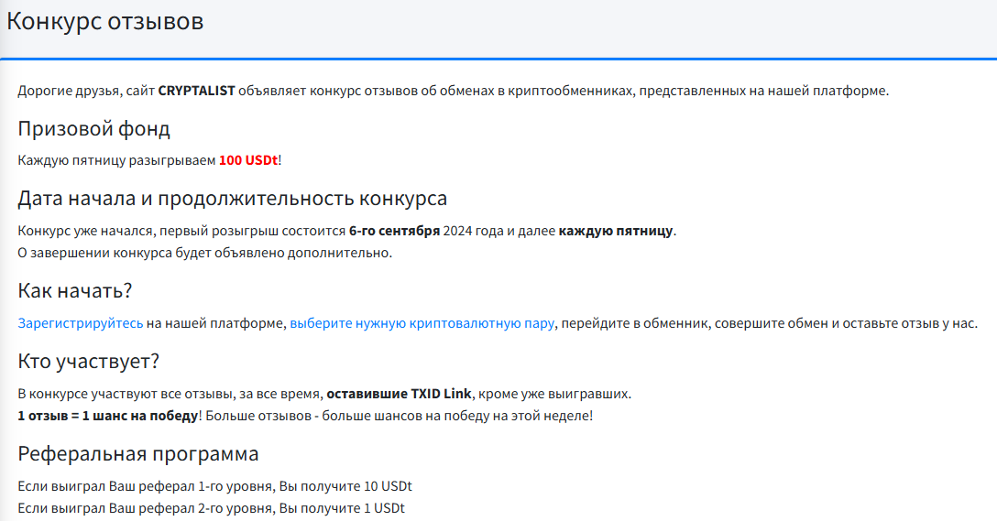Click bold text каждую пятницу
Screen dimensions: 997x521
[x=616, y=231]
